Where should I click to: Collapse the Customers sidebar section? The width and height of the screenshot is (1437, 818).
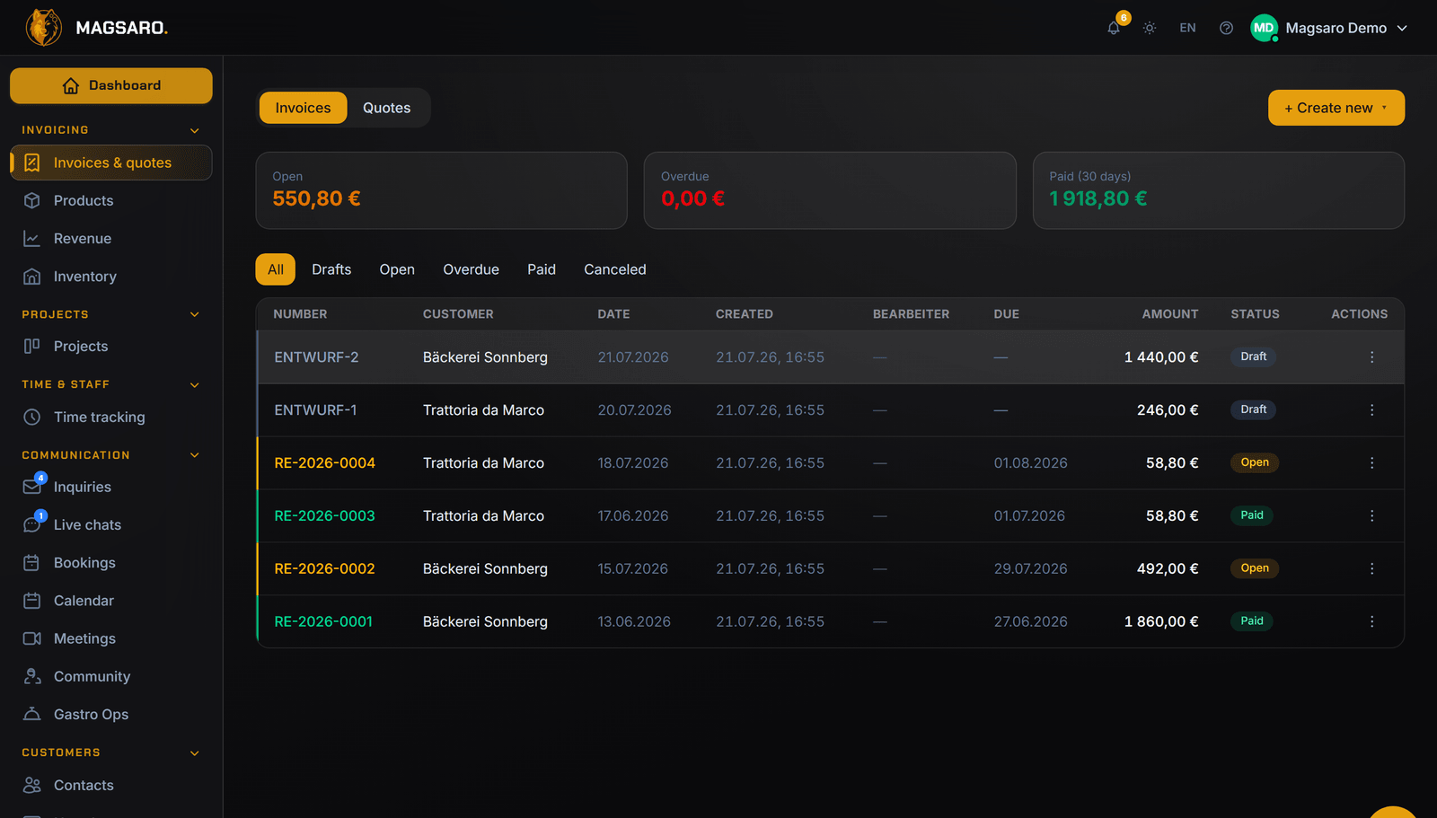(195, 752)
